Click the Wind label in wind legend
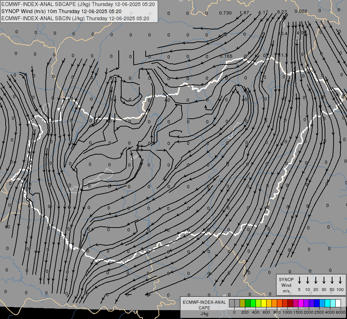 point(286,285)
